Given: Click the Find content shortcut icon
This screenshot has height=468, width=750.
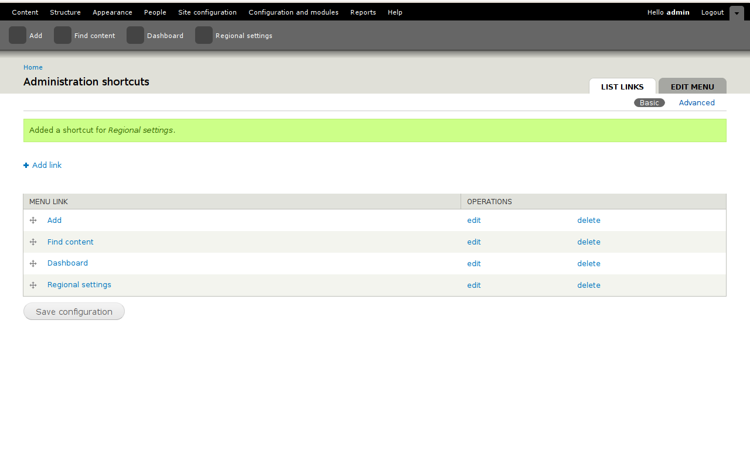Looking at the screenshot, I should pos(63,36).
